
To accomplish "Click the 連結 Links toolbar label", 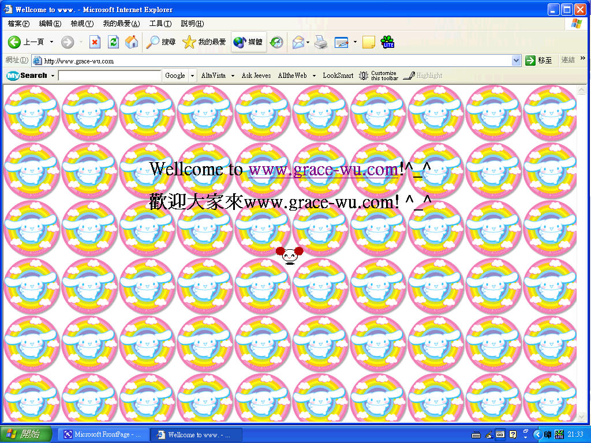I will coord(568,60).
